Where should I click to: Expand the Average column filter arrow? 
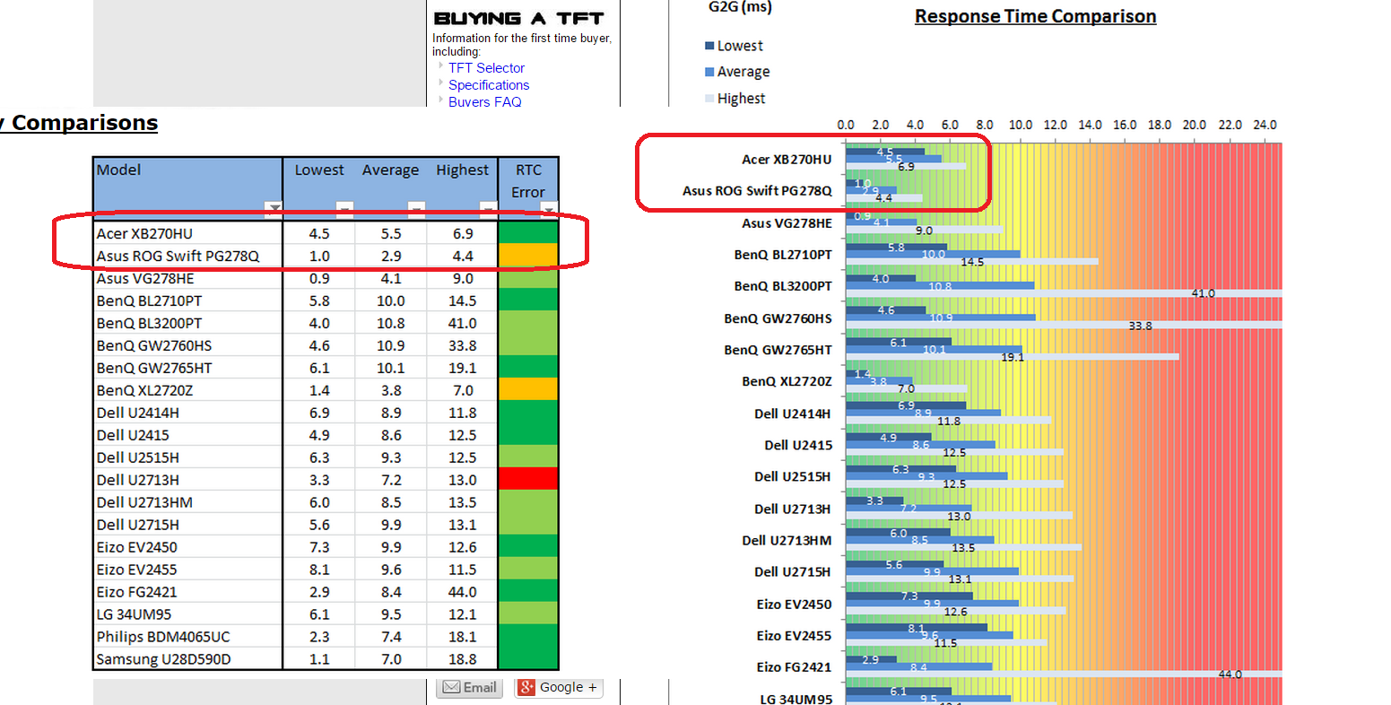(x=416, y=210)
